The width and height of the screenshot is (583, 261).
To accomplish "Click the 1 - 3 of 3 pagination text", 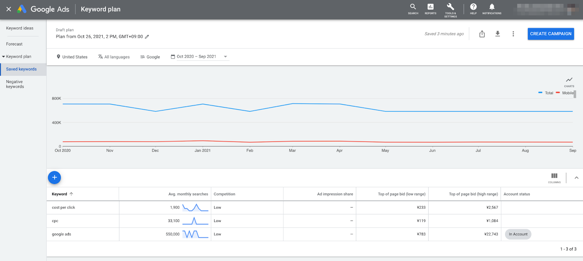I will (x=568, y=249).
